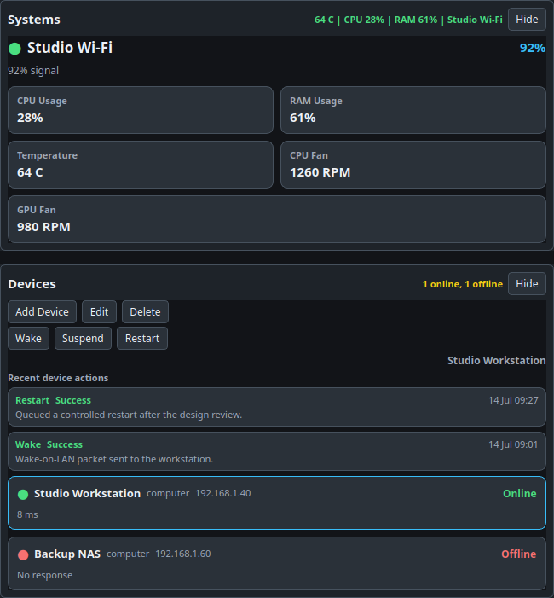Open the GPU Fan 980 RPM card
Screen dimensions: 554x598
pos(277,219)
